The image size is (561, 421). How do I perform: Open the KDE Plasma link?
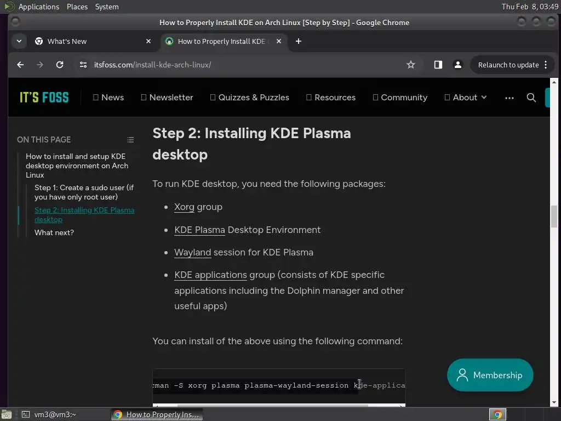199,230
